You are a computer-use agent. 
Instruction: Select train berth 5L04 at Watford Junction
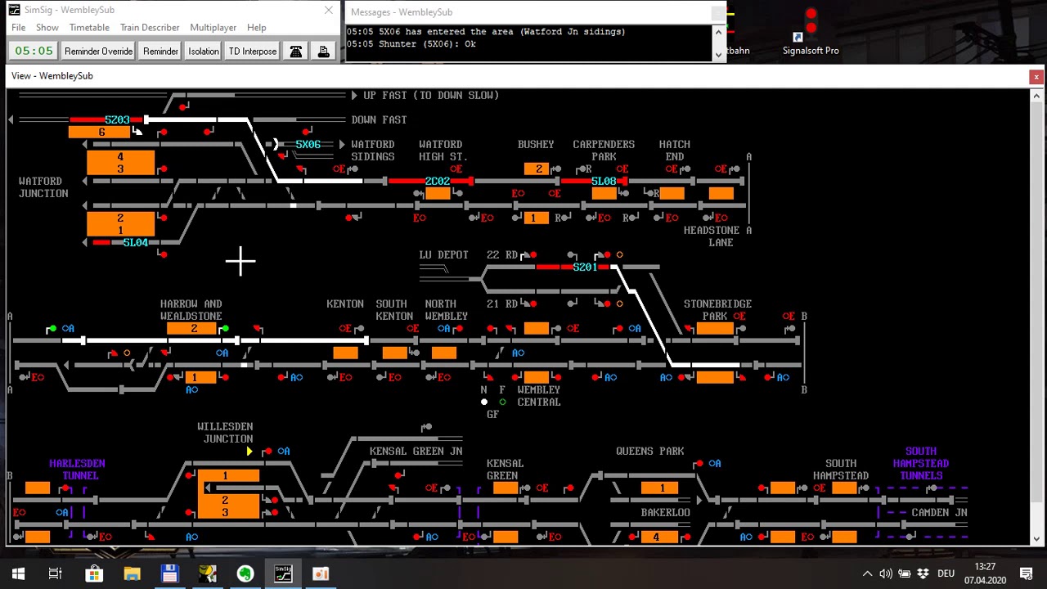[x=136, y=242]
